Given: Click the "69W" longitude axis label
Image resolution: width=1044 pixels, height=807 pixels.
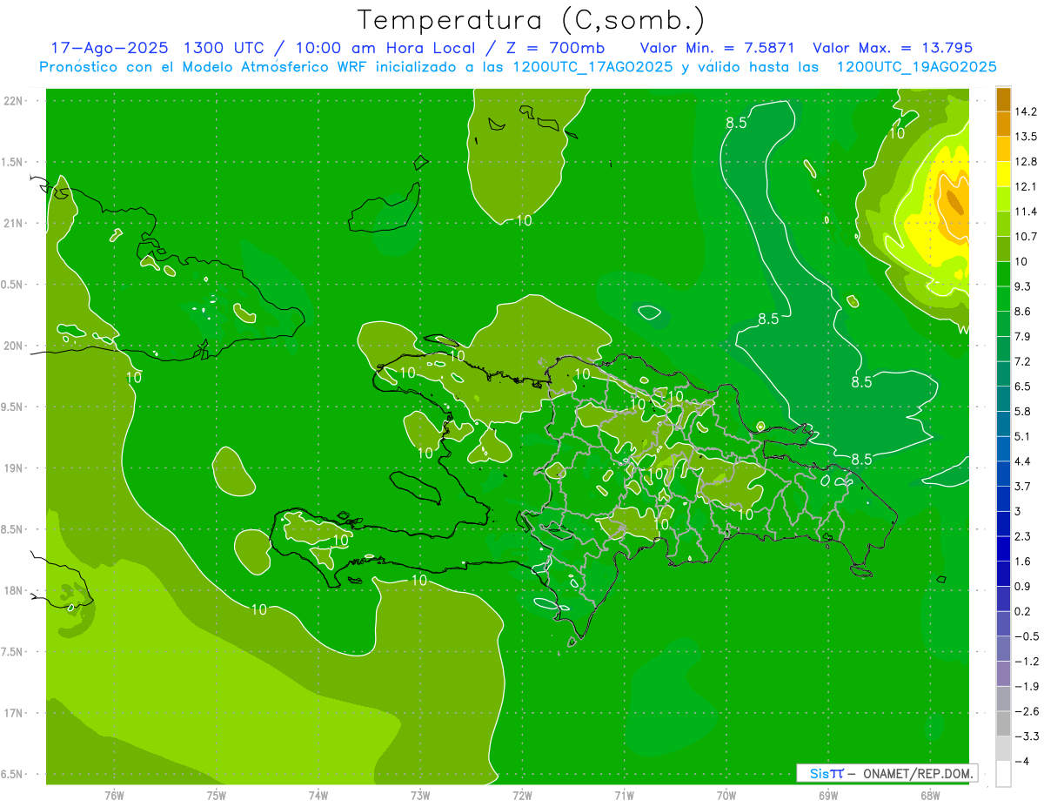Looking at the screenshot, I should coord(827,796).
